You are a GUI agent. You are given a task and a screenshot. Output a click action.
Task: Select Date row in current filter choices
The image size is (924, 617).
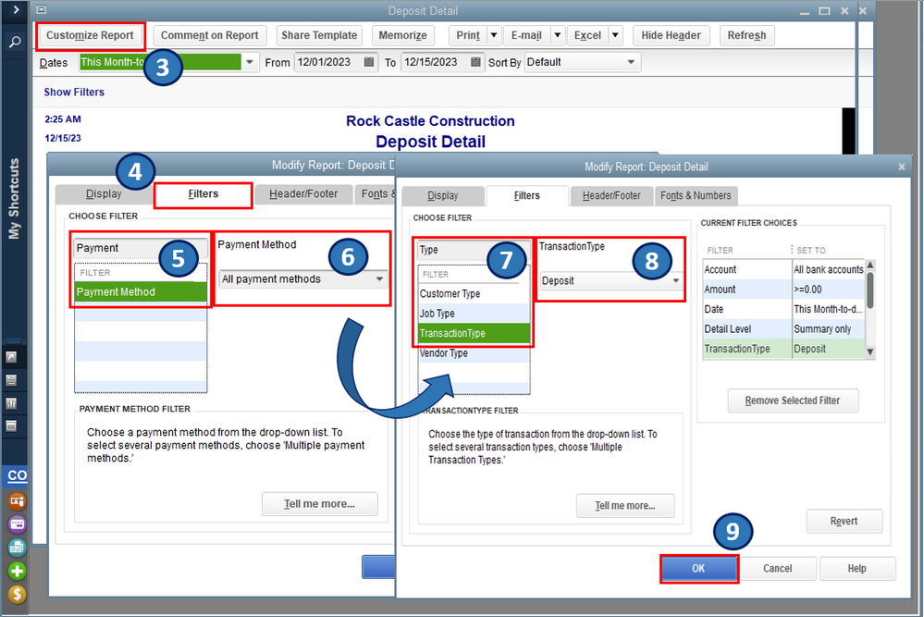(783, 309)
